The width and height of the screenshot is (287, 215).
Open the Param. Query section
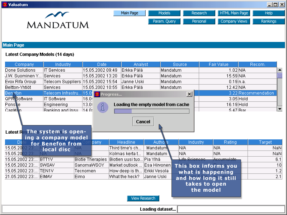(164, 21)
